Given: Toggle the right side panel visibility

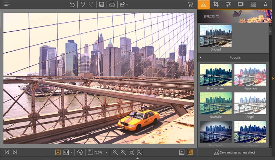Looking at the screenshot, I should (190, 152).
